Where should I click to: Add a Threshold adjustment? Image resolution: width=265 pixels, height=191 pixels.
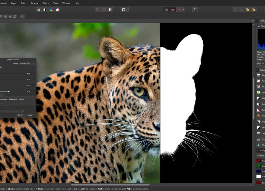(259, 134)
